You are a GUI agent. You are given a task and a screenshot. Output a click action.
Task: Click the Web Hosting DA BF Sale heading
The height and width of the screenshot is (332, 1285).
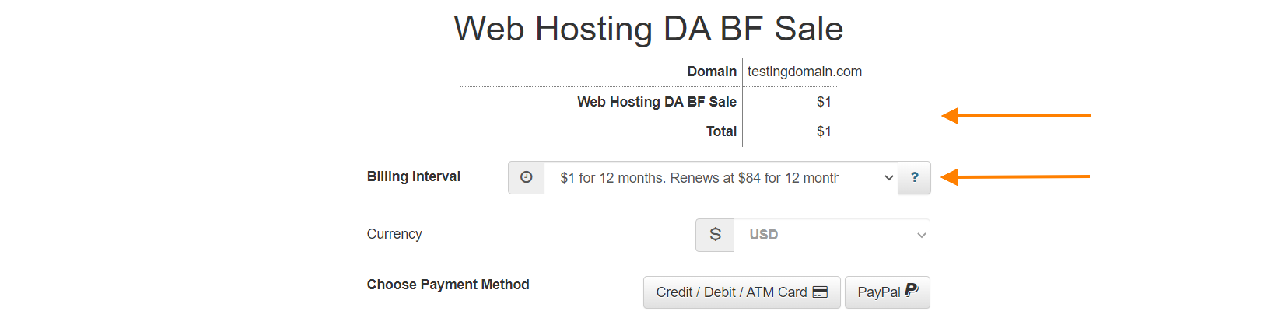(x=649, y=29)
